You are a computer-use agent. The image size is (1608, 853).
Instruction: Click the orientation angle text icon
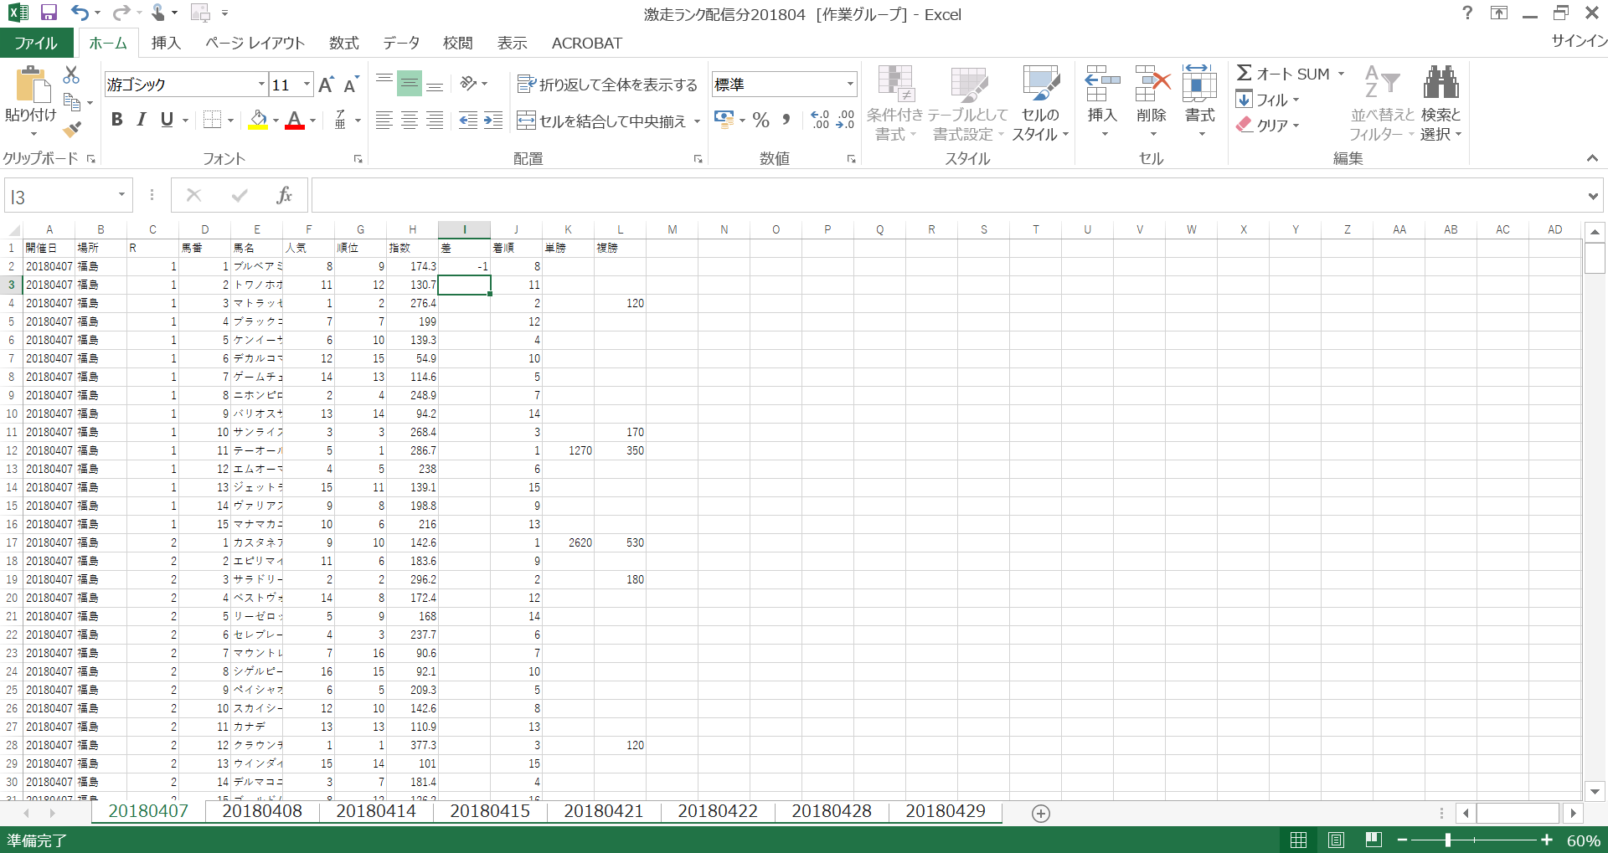tap(468, 84)
